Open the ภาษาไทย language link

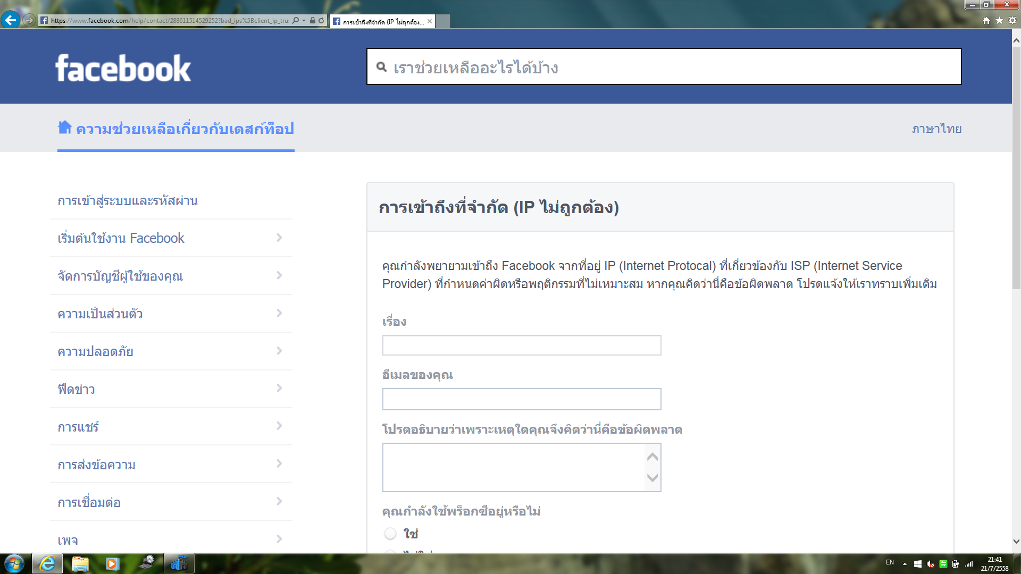[x=936, y=129]
